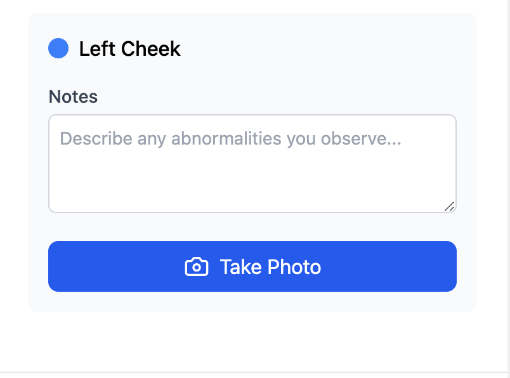Click the resize handle of the Notes box
The image size is (510, 378).
click(x=450, y=206)
